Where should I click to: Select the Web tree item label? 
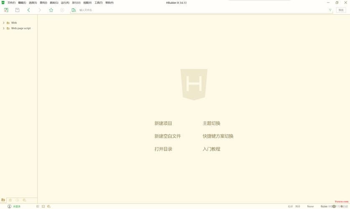coord(14,23)
